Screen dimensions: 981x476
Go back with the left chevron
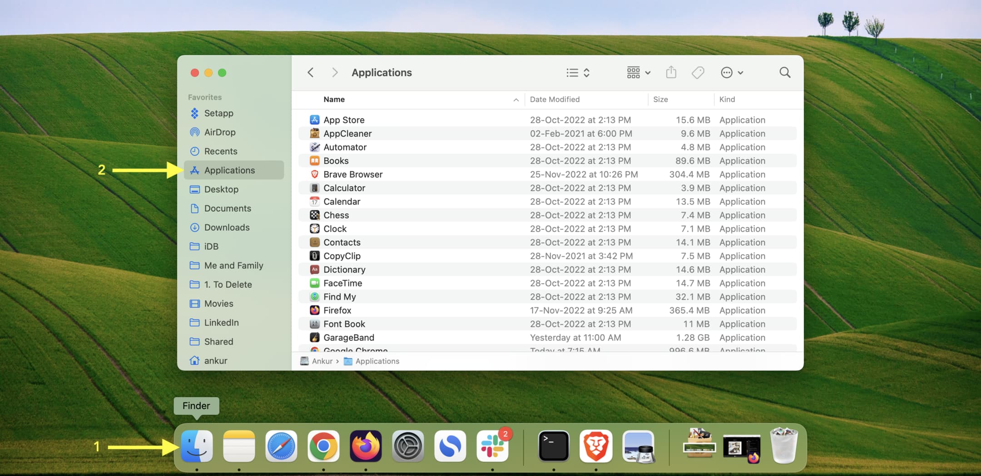coord(311,73)
